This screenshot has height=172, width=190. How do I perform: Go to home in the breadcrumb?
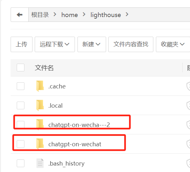point(69,15)
